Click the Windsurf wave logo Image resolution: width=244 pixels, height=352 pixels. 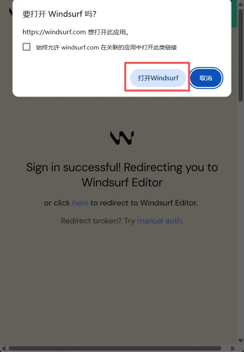122,138
